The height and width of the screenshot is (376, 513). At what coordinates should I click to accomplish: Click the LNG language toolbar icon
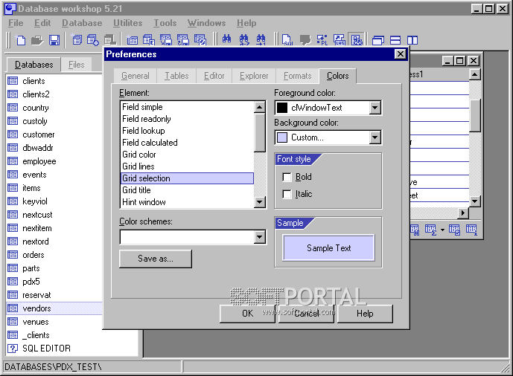(340, 40)
